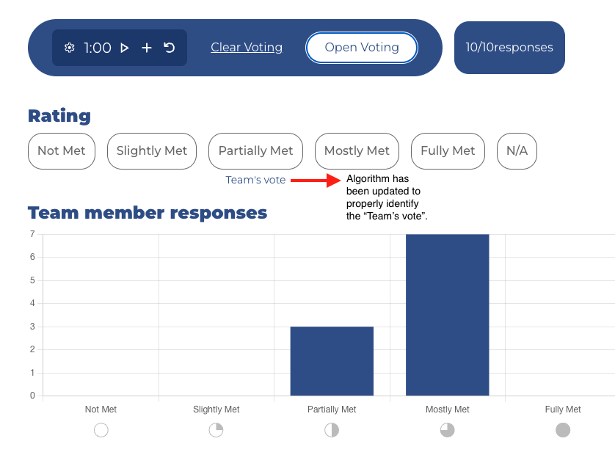The image size is (615, 455).
Task: Select the N/A rating option
Action: pos(517,151)
